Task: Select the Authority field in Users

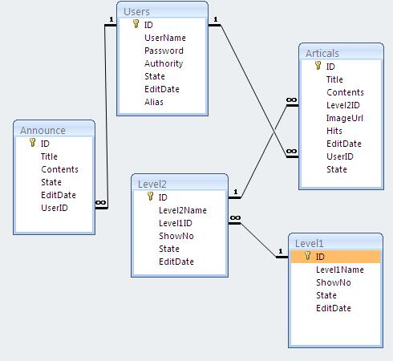Action: pos(164,63)
